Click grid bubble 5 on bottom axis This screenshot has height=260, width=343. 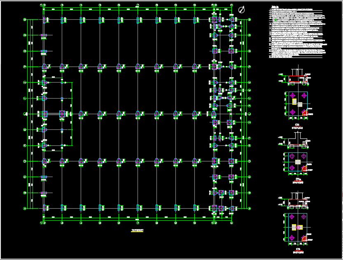pyautogui.click(x=100, y=223)
